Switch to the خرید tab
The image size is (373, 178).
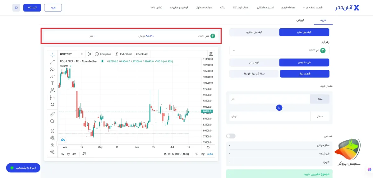click(323, 20)
